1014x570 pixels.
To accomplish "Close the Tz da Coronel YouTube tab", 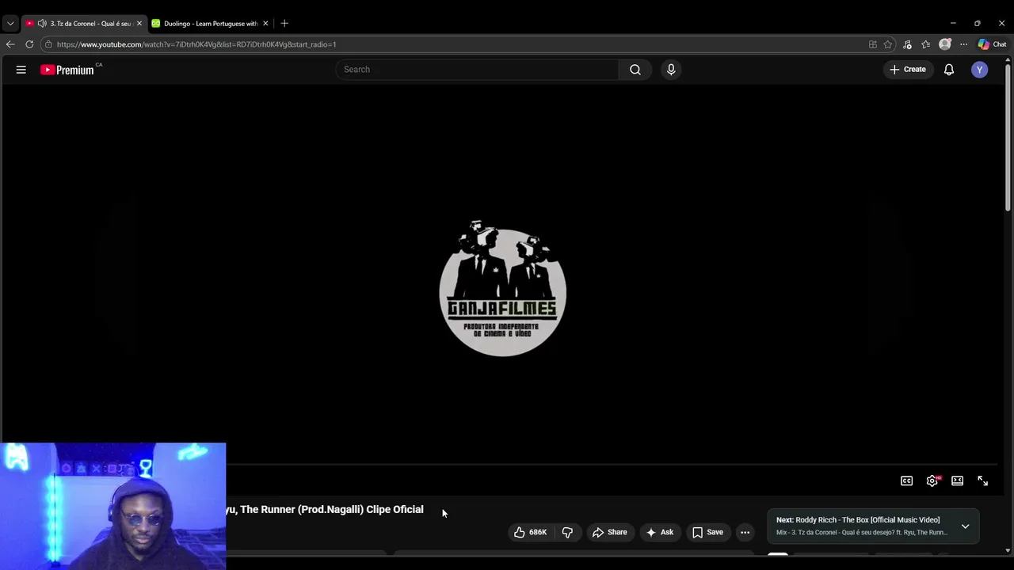I will coord(139,24).
